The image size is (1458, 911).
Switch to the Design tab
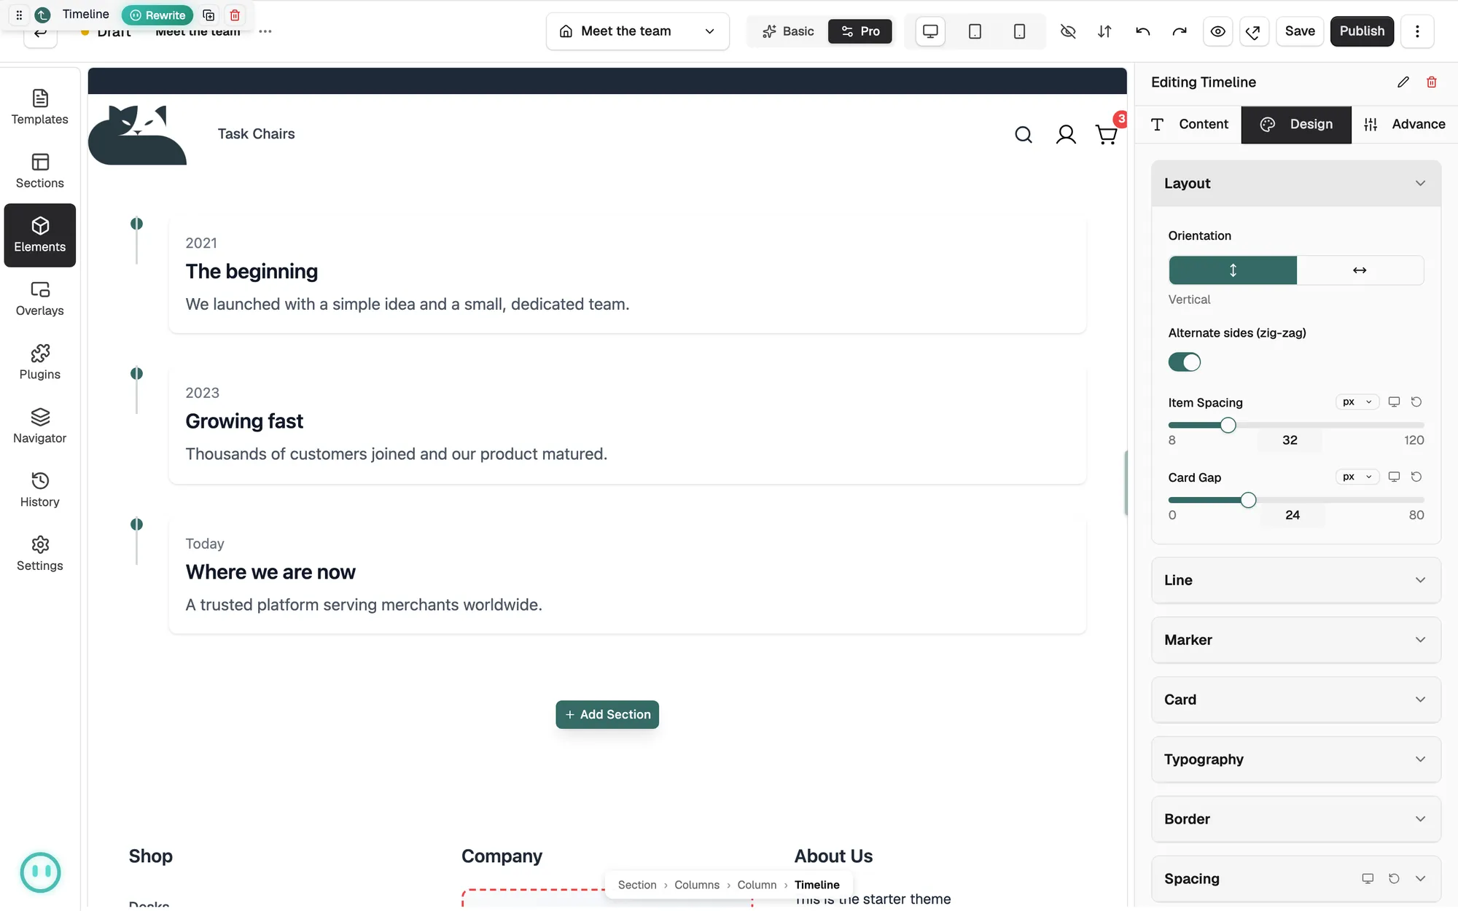tap(1296, 124)
